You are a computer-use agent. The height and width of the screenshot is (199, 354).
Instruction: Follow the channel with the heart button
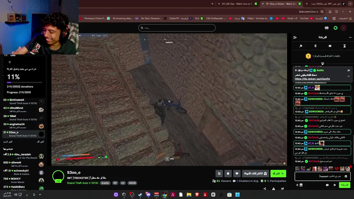click(237, 174)
